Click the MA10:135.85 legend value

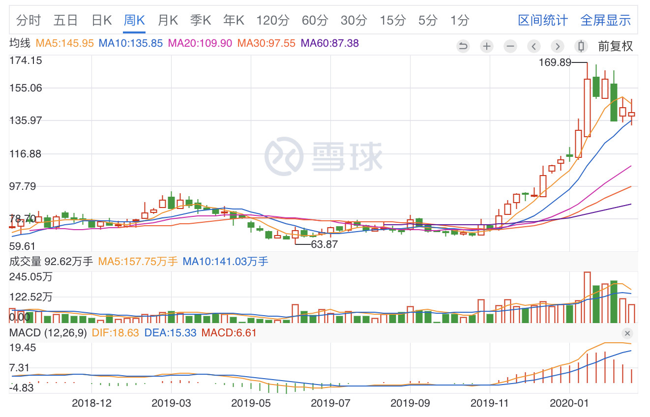click(131, 43)
